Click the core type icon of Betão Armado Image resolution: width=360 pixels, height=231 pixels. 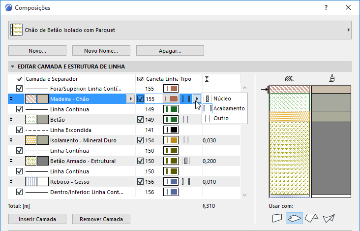click(x=186, y=161)
